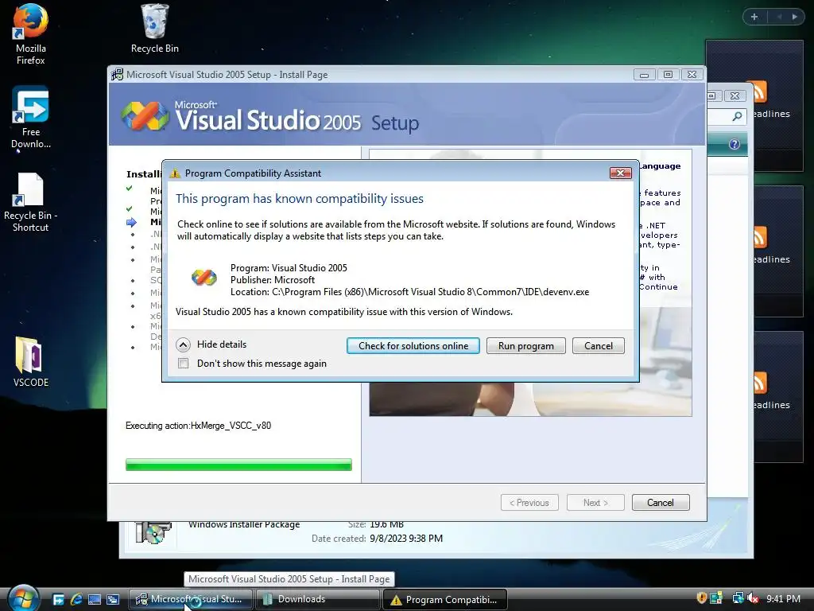Click the search magnifier in Downloads window
The image size is (814, 611).
tap(737, 116)
